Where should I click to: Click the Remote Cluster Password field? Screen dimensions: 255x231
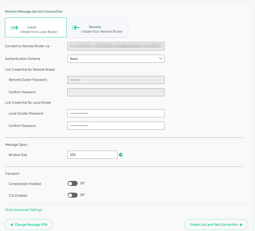pos(116,80)
